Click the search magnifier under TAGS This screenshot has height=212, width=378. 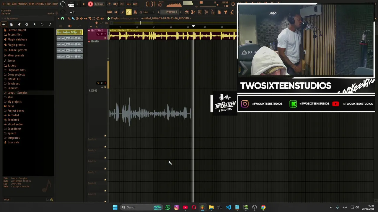pos(52,200)
